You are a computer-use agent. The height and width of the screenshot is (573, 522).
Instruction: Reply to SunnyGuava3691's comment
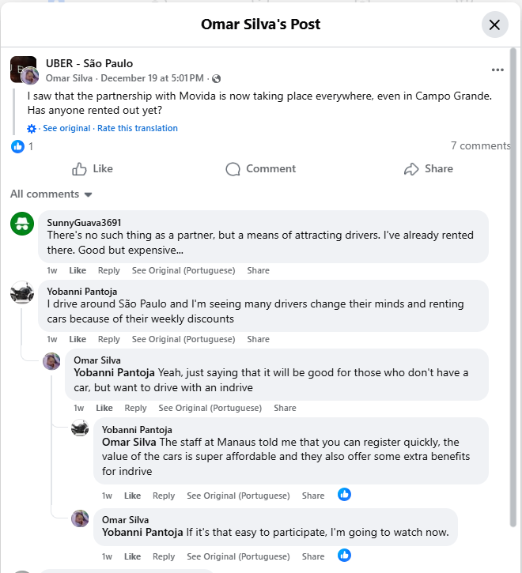pyautogui.click(x=109, y=270)
